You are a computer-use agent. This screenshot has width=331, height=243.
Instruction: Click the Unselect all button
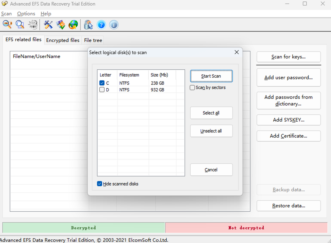click(x=211, y=131)
